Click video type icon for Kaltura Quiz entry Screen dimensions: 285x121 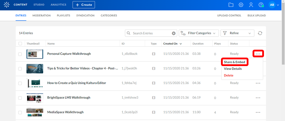[153, 83]
